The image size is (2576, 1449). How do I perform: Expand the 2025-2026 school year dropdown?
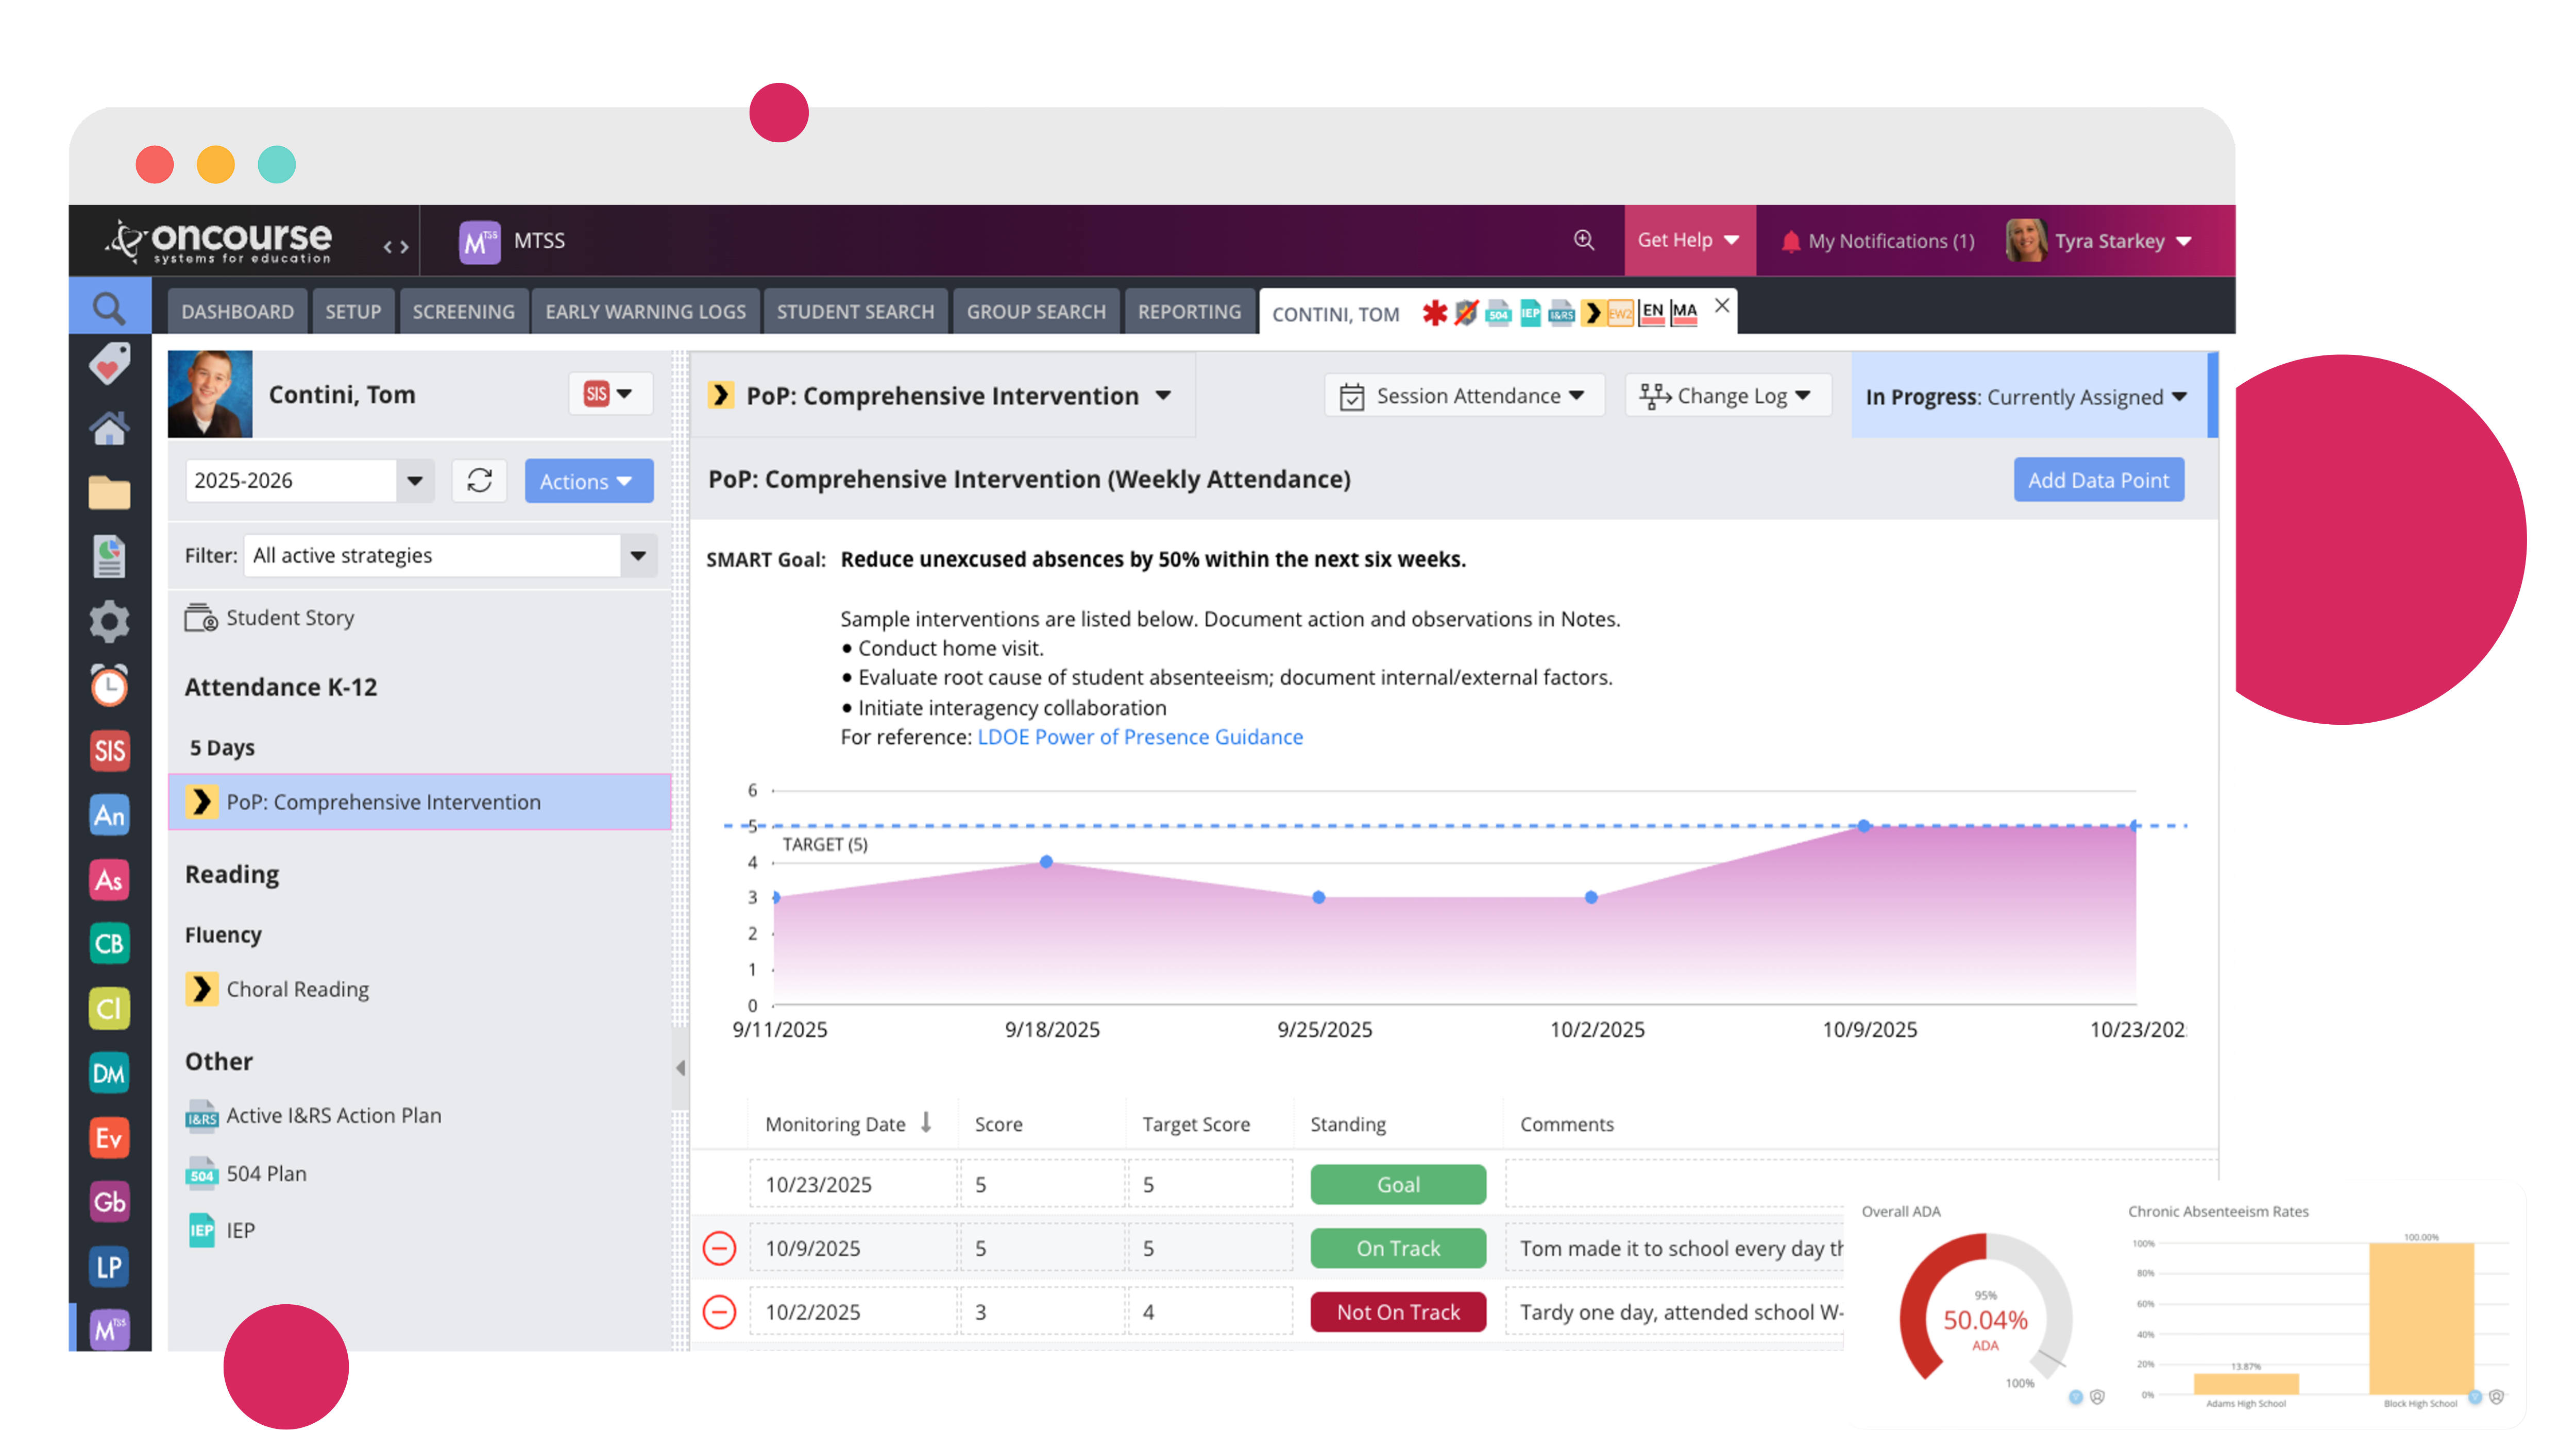click(x=414, y=481)
